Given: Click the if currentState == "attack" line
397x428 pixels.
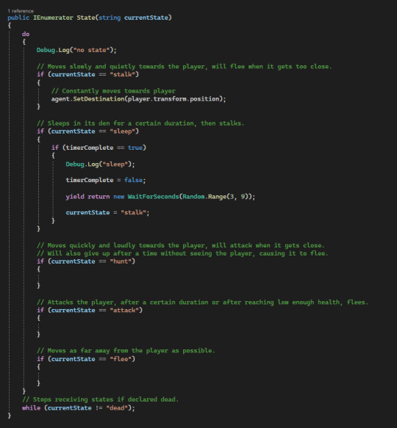Looking at the screenshot, I should [90, 311].
